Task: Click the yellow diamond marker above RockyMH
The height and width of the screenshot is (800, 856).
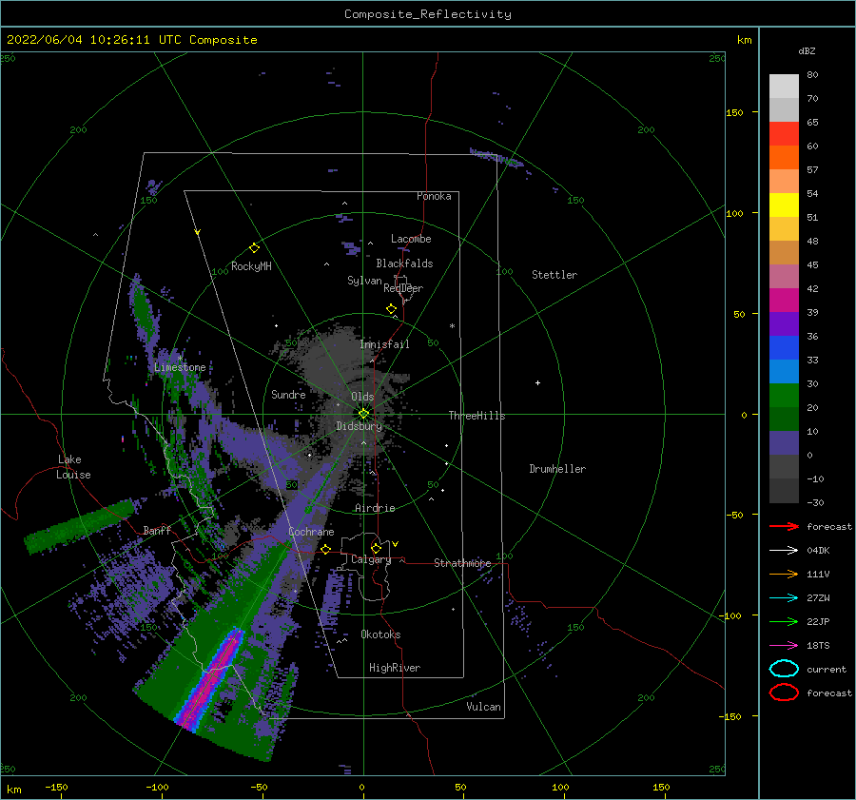Action: click(x=254, y=248)
